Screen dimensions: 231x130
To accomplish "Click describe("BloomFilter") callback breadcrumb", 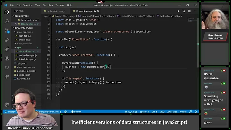I will tap(96, 16).
